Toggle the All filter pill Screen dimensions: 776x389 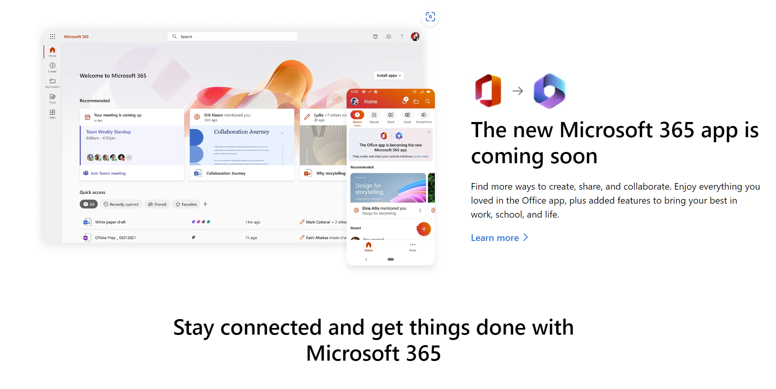89,204
